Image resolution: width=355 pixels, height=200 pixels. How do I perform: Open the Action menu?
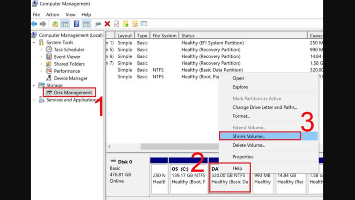tap(52, 15)
